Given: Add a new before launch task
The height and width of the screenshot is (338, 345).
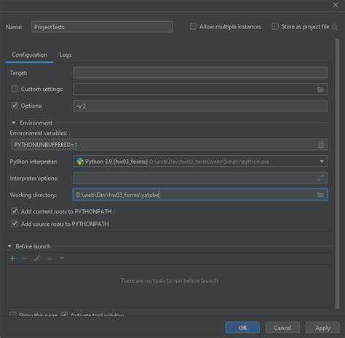Looking at the screenshot, I should [12, 259].
